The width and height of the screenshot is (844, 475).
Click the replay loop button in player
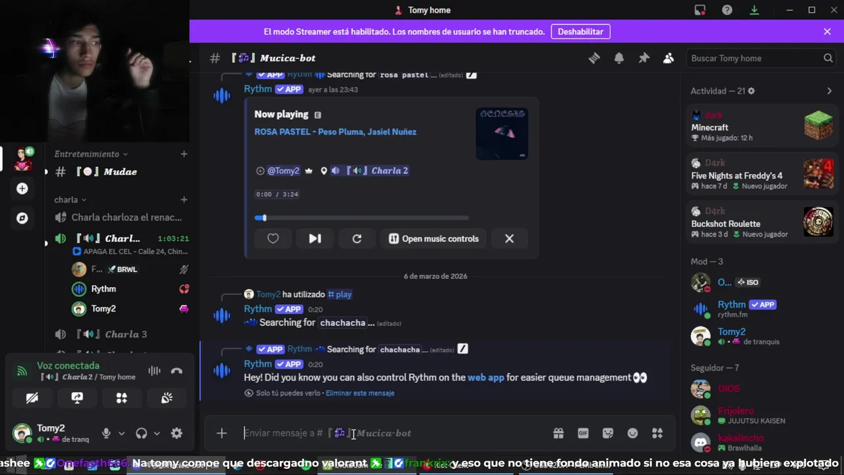coord(357,239)
